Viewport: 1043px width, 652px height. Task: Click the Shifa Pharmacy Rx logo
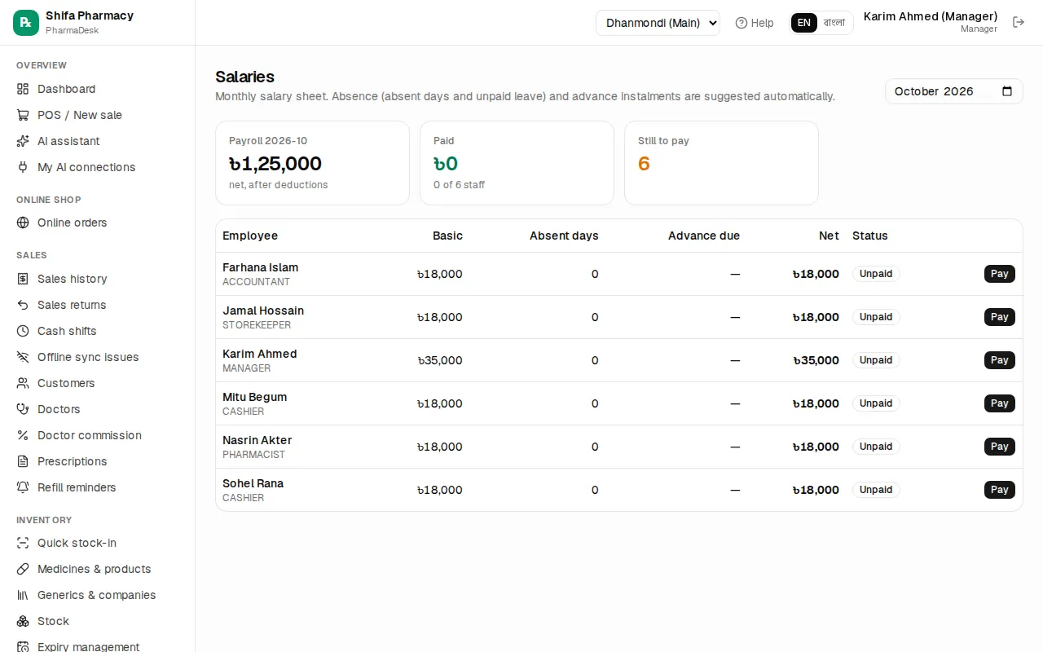pyautogui.click(x=26, y=23)
